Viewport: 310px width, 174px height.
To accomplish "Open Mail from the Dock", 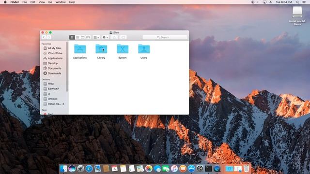I will (x=98, y=169).
